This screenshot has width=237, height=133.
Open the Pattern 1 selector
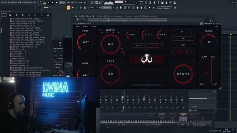tap(106, 7)
